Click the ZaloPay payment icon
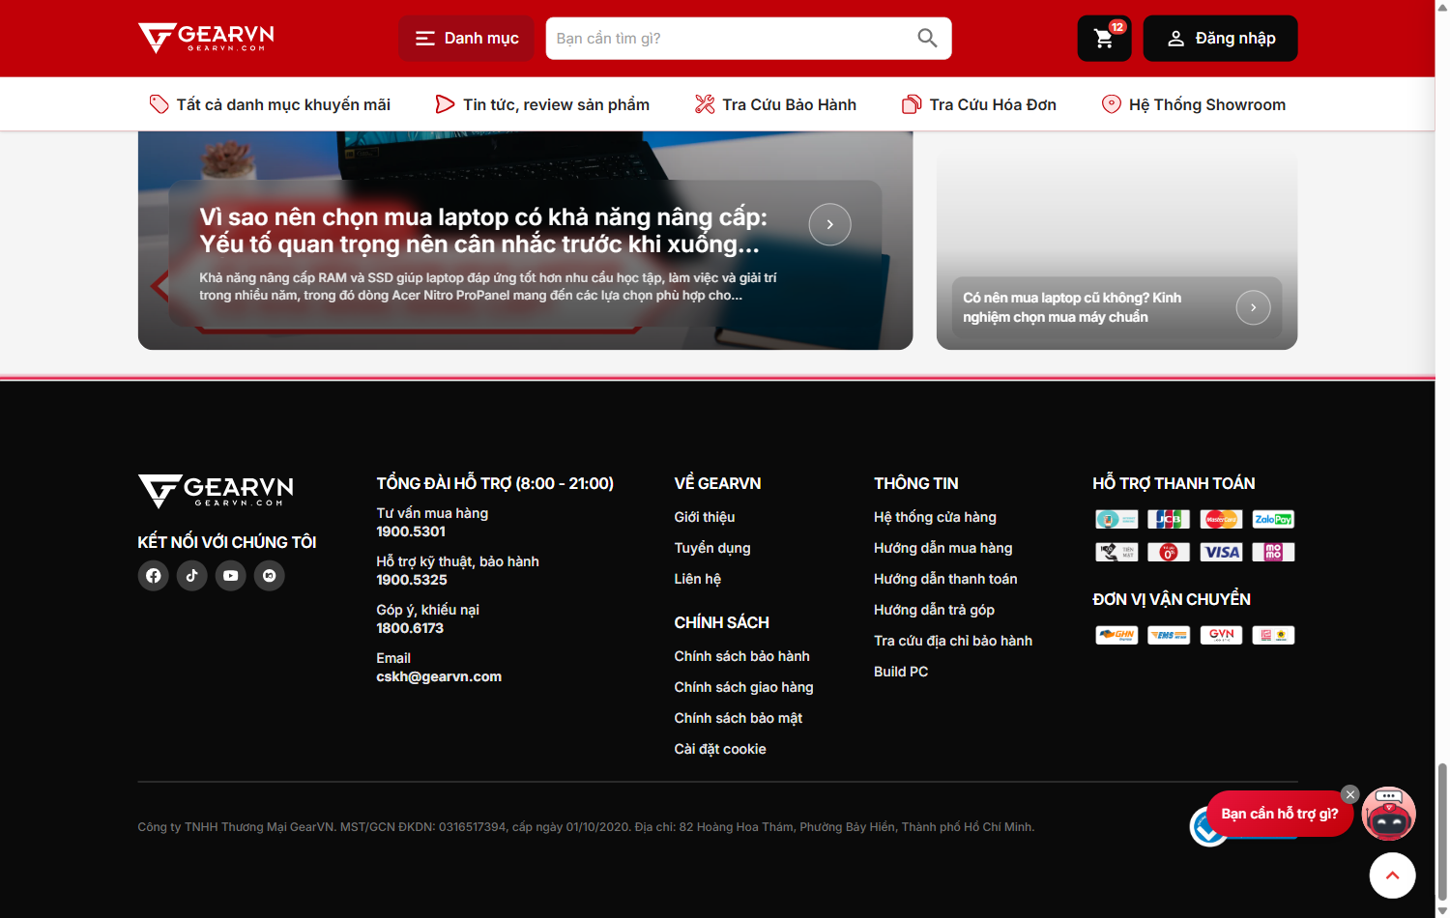This screenshot has width=1450, height=918. [1273, 519]
